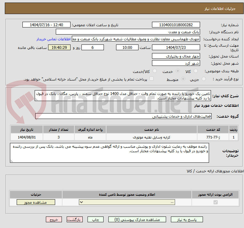244x228 pixels.
Task: Click the شماره نیاز field 1104001018000282
Action: point(176,25)
